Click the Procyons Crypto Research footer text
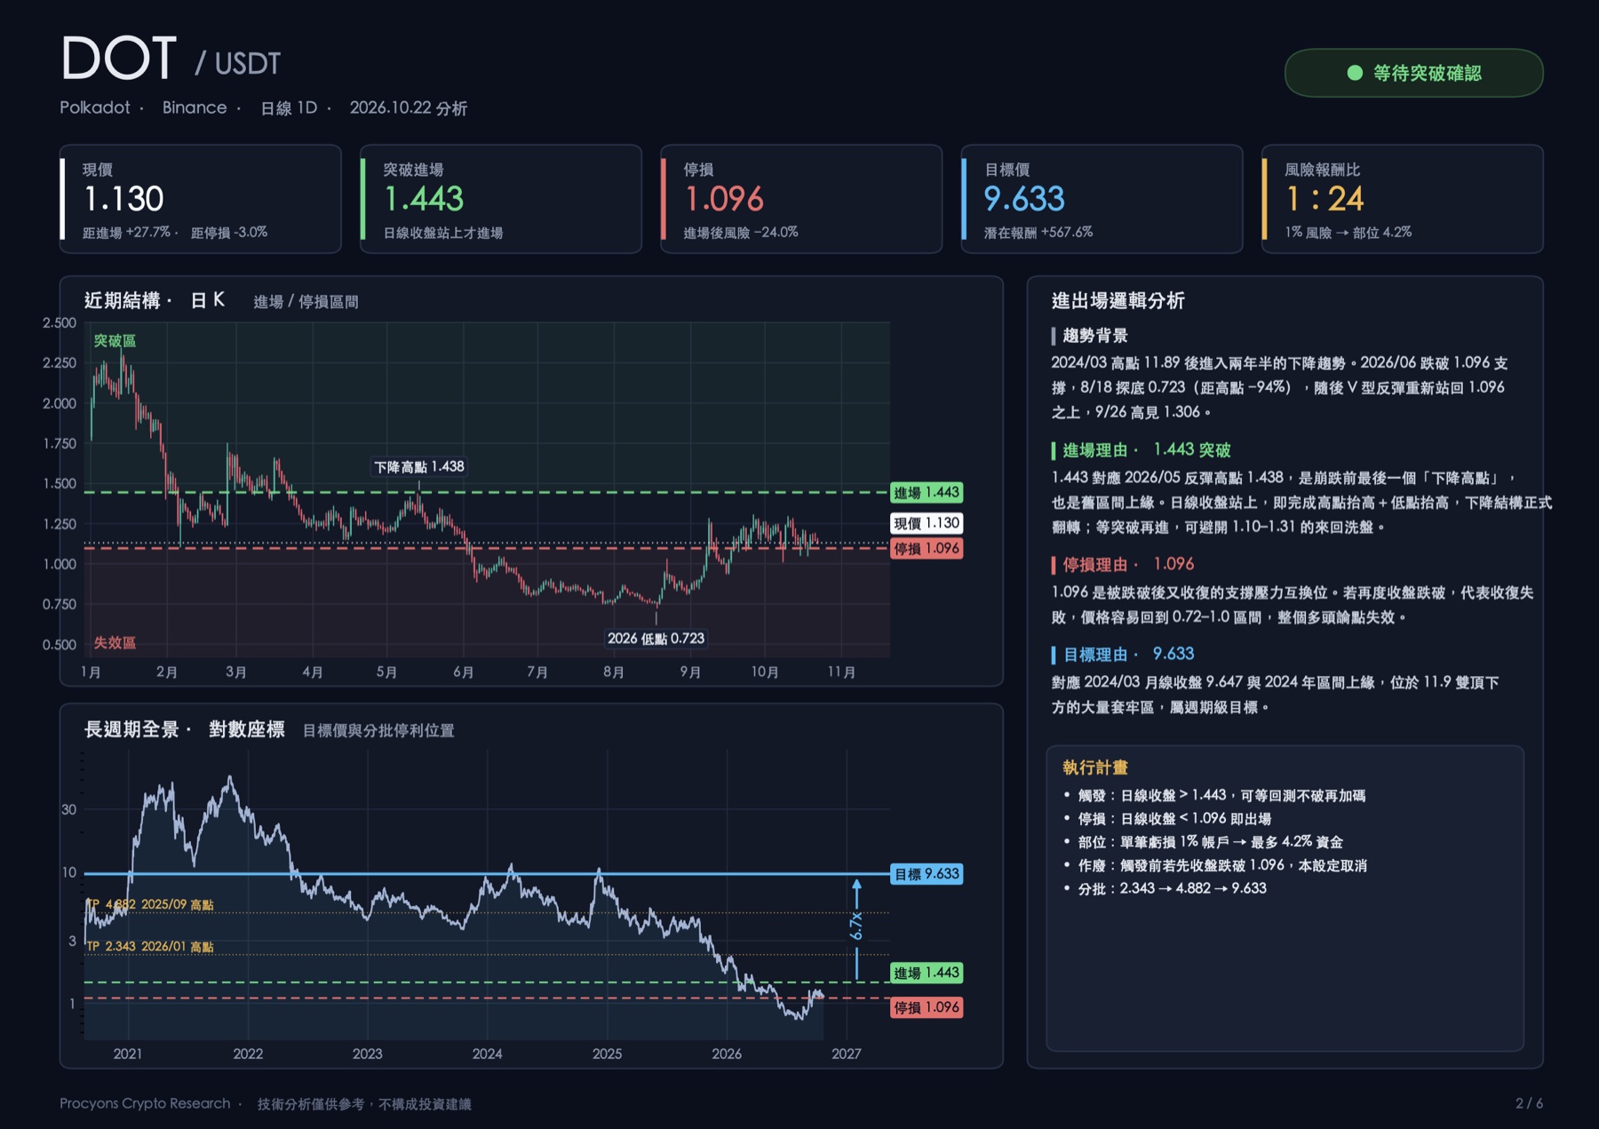Viewport: 1599px width, 1129px height. pos(145,1103)
